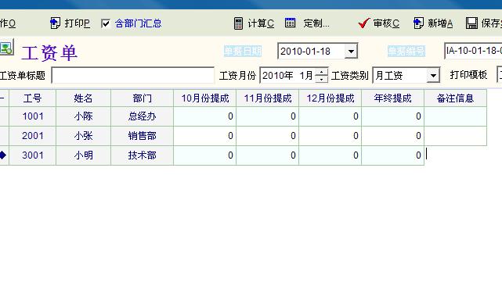Screen dimensions: 502x300
Task: Select name cell 小陈
Action: pos(83,116)
